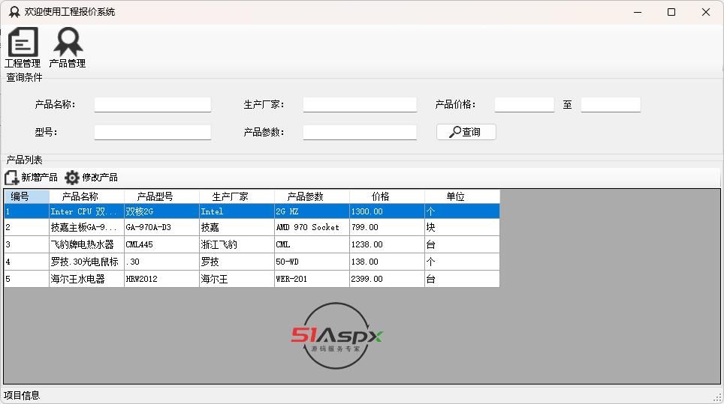Select the 罗技.30光电鼠标 product cell
724x404 pixels.
click(x=86, y=262)
